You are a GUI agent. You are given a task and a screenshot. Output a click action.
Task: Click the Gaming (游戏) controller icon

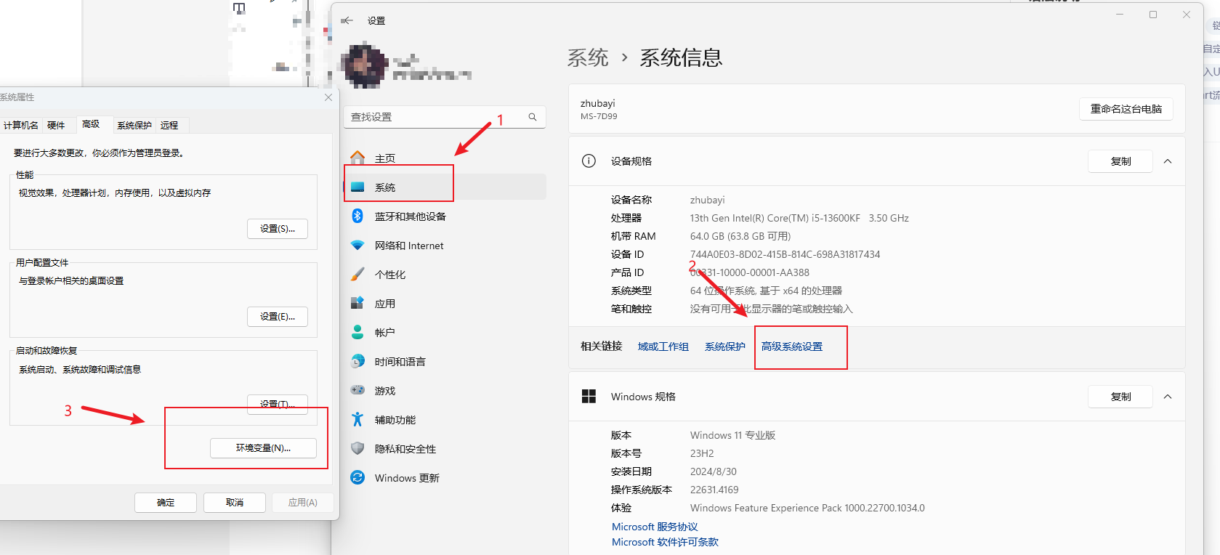click(x=357, y=390)
